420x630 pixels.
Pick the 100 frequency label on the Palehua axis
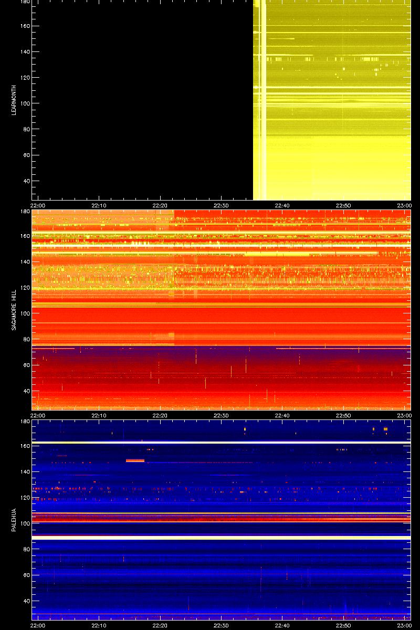[25, 523]
